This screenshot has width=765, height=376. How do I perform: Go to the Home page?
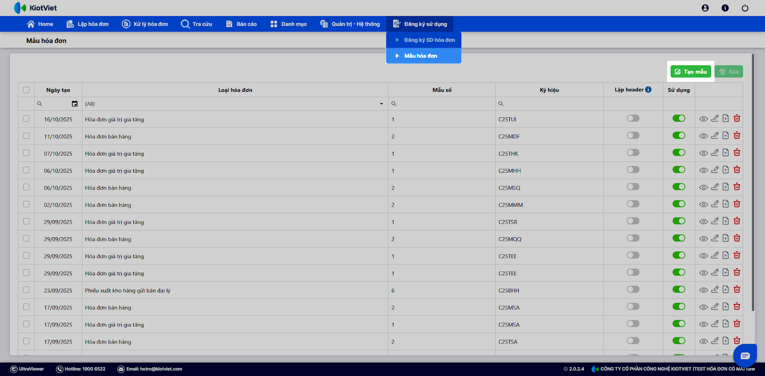(40, 24)
